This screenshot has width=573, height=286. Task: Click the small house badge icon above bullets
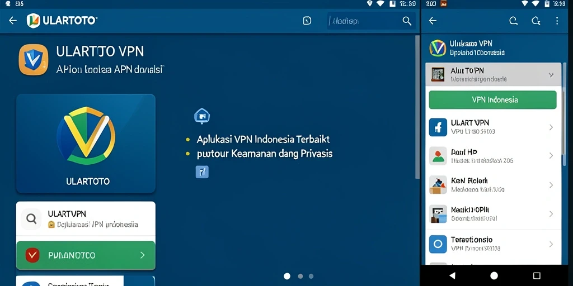(x=201, y=116)
